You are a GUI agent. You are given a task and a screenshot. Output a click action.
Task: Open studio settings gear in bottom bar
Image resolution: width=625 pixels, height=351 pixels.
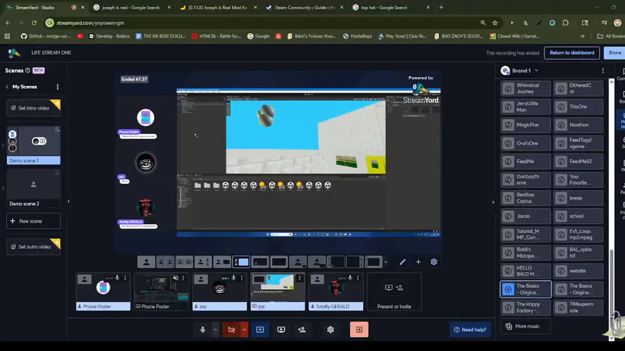(x=331, y=329)
